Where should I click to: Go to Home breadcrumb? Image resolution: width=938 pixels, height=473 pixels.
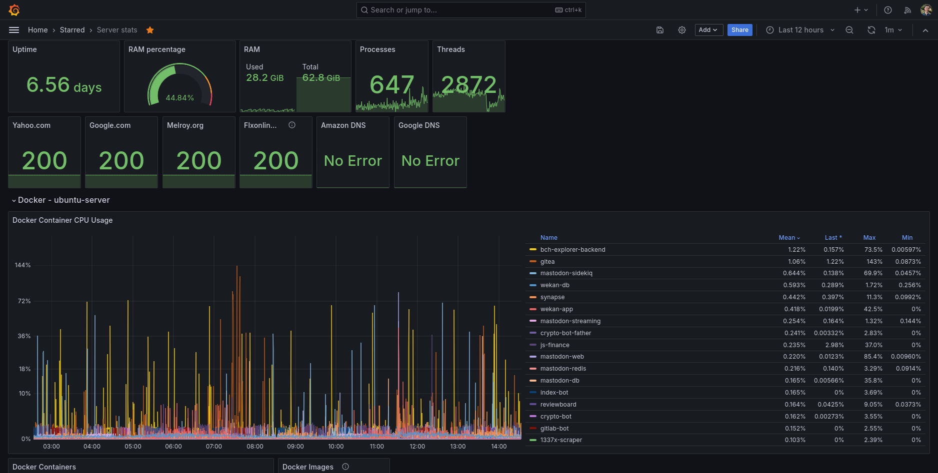point(38,30)
